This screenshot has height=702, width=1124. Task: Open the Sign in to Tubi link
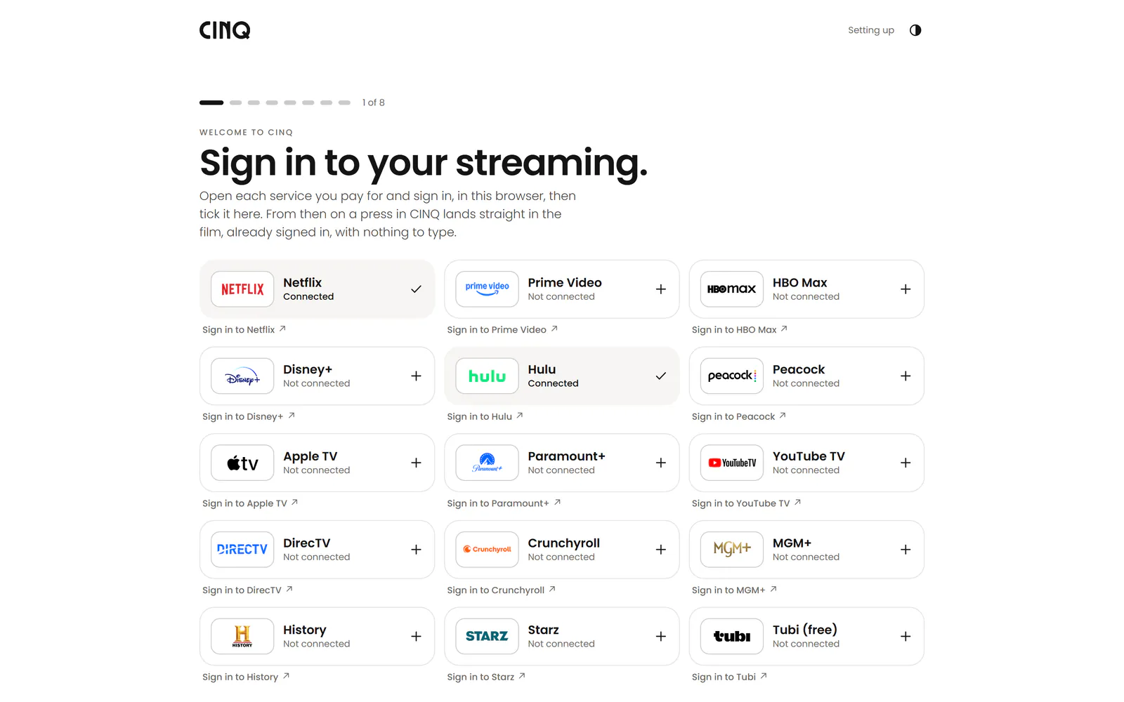click(x=729, y=677)
